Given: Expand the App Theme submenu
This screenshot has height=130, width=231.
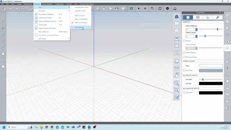Looking at the screenshot, I should [52, 39].
